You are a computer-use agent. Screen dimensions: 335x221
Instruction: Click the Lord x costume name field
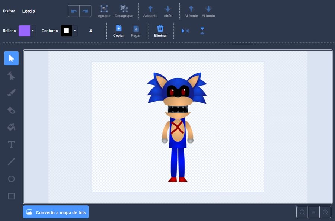click(x=29, y=11)
